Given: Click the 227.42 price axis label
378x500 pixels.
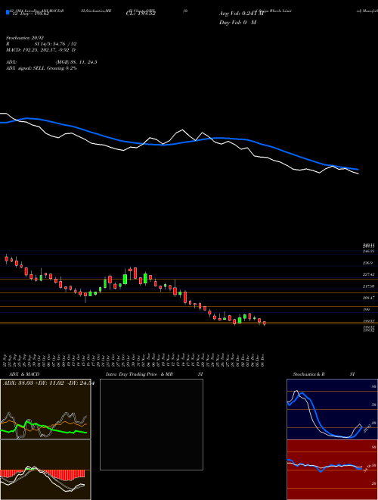Looking at the screenshot, I should click(368, 274).
